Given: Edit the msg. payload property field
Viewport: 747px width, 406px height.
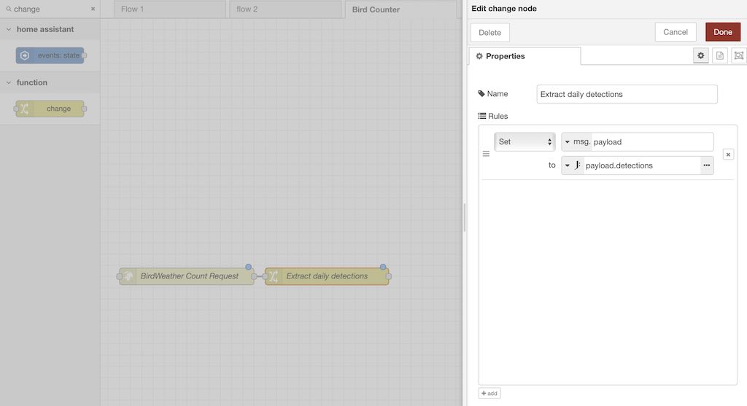Looking at the screenshot, I should [652, 142].
